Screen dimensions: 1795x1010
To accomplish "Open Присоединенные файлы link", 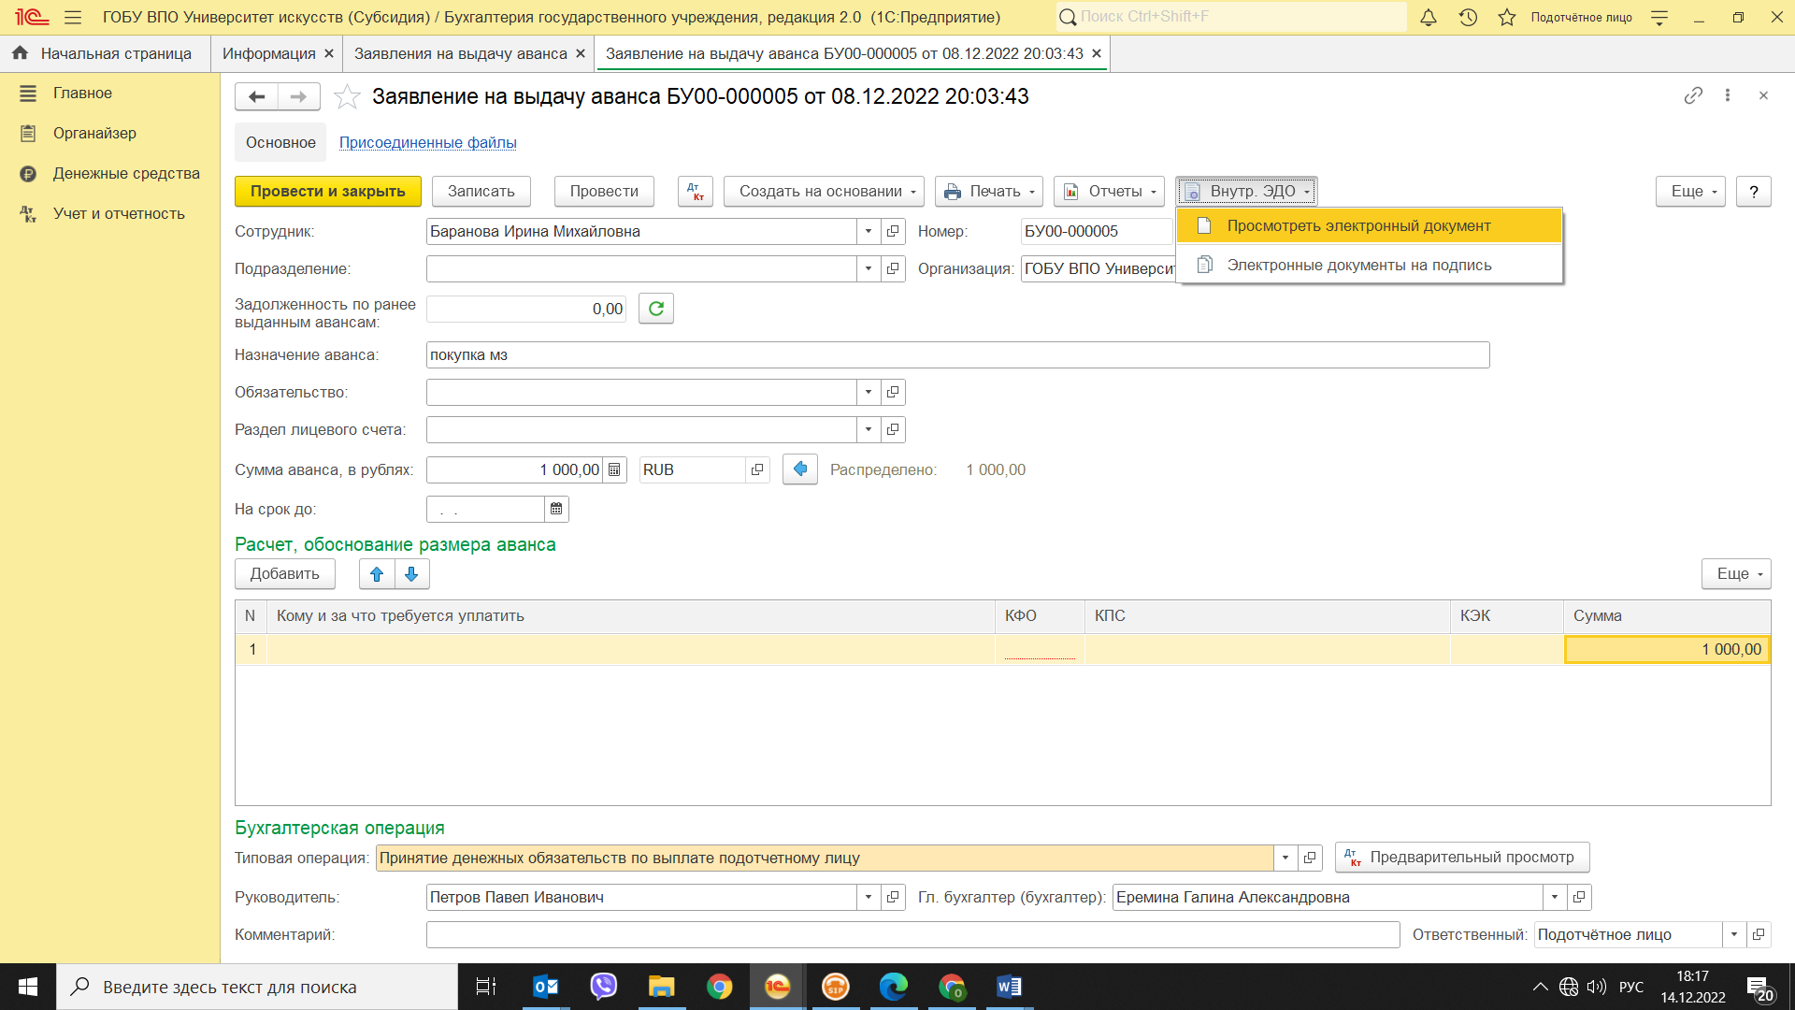I will tap(427, 142).
